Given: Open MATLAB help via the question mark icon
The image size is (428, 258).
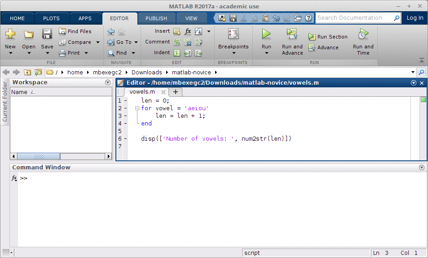Looking at the screenshot, I should 309,17.
